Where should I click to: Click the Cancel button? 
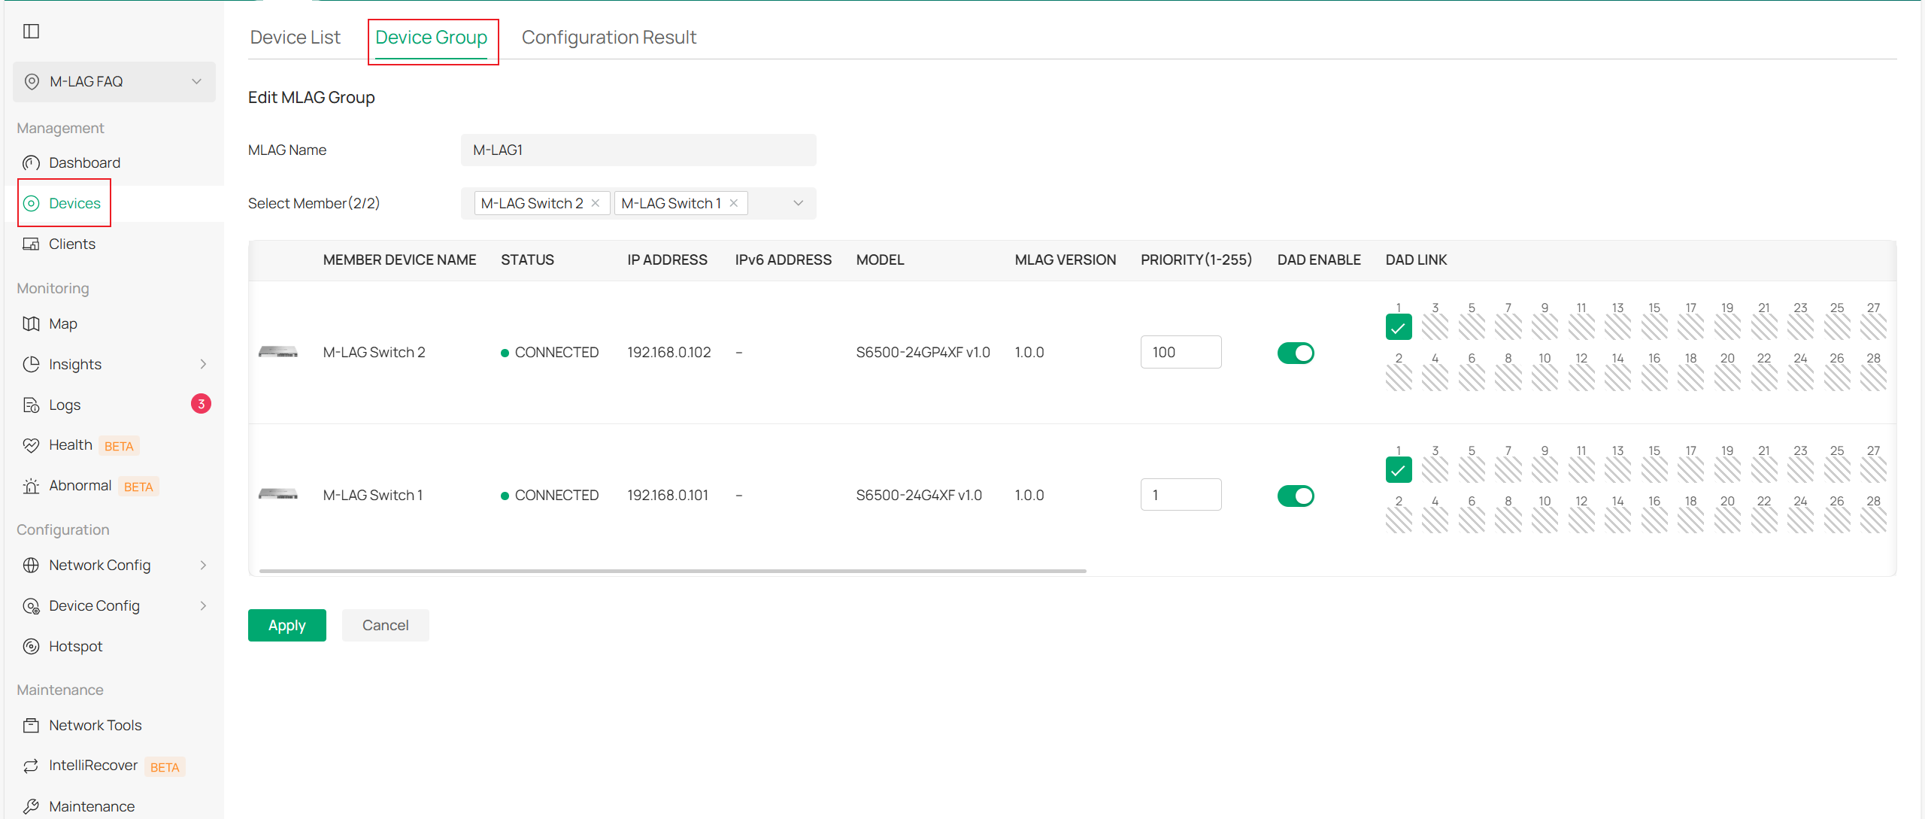click(x=385, y=626)
